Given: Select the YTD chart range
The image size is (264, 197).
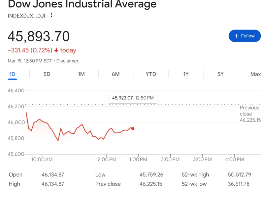Looking at the screenshot, I should coord(151,74).
